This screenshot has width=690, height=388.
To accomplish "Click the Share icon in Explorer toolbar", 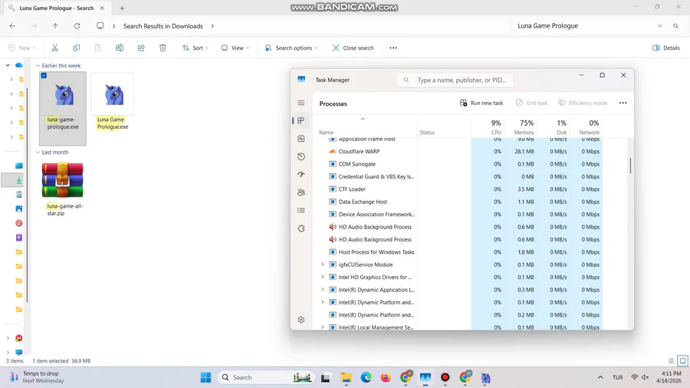I will click(x=141, y=48).
